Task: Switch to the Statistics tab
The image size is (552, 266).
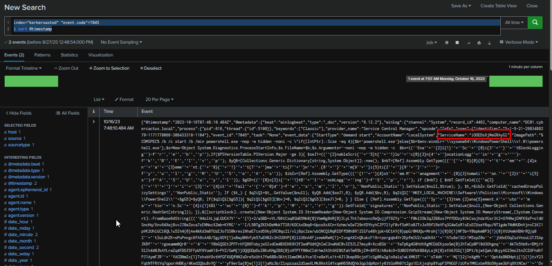Action: point(69,55)
